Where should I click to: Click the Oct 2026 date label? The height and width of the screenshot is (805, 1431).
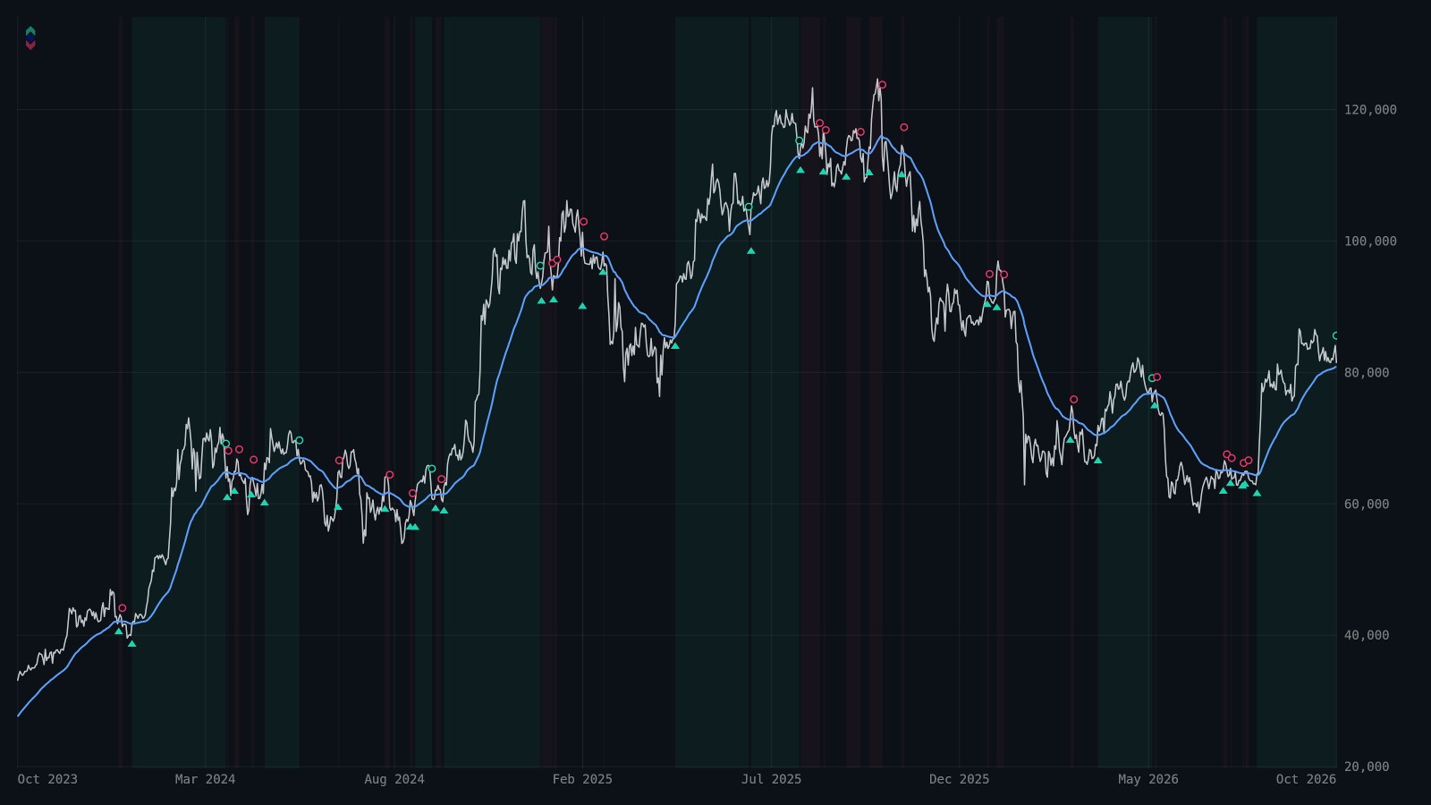[x=1306, y=779]
